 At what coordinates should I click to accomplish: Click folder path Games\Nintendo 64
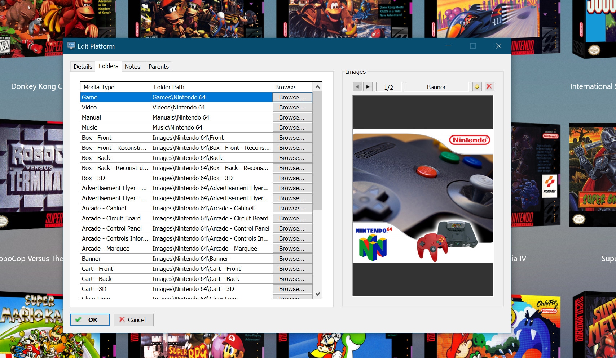tap(211, 97)
